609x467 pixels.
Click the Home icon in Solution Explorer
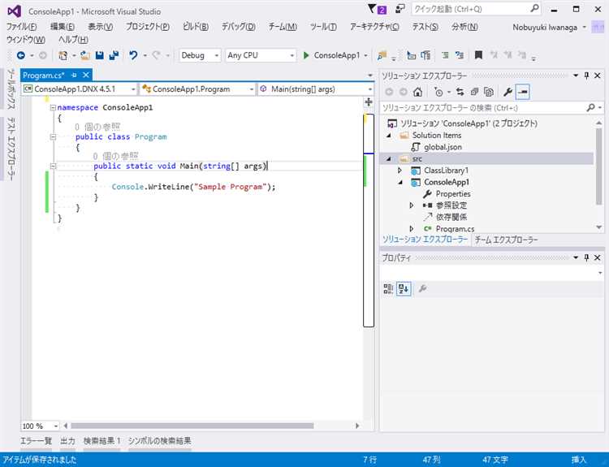[x=418, y=92]
